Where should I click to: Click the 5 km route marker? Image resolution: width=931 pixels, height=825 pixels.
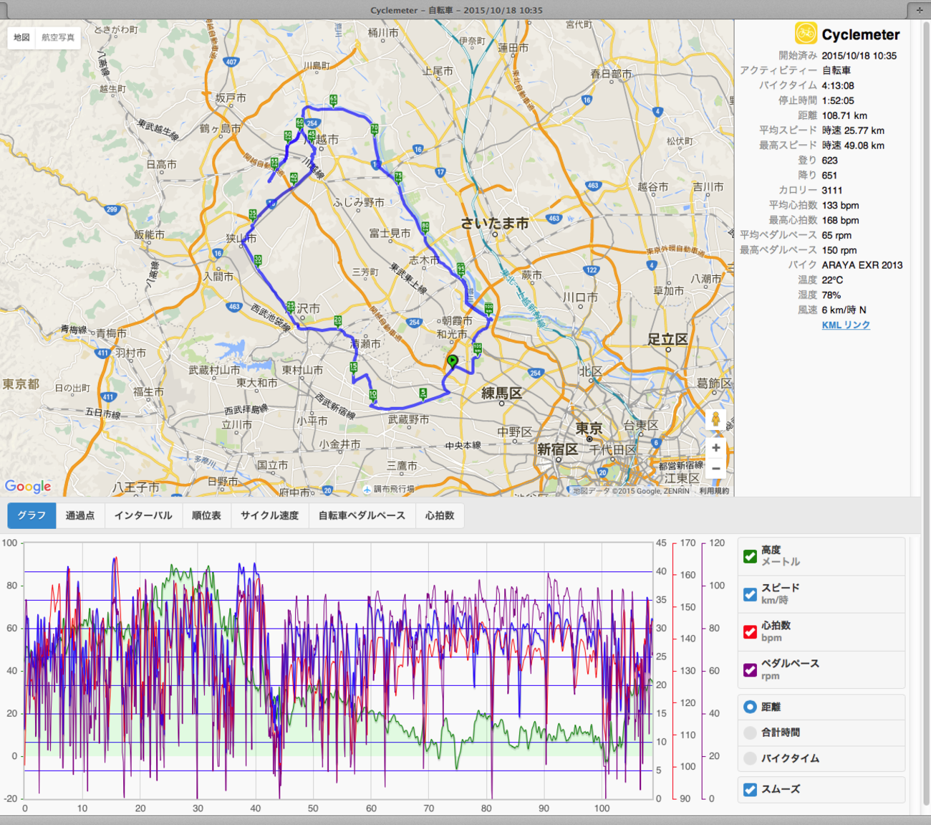point(423,394)
